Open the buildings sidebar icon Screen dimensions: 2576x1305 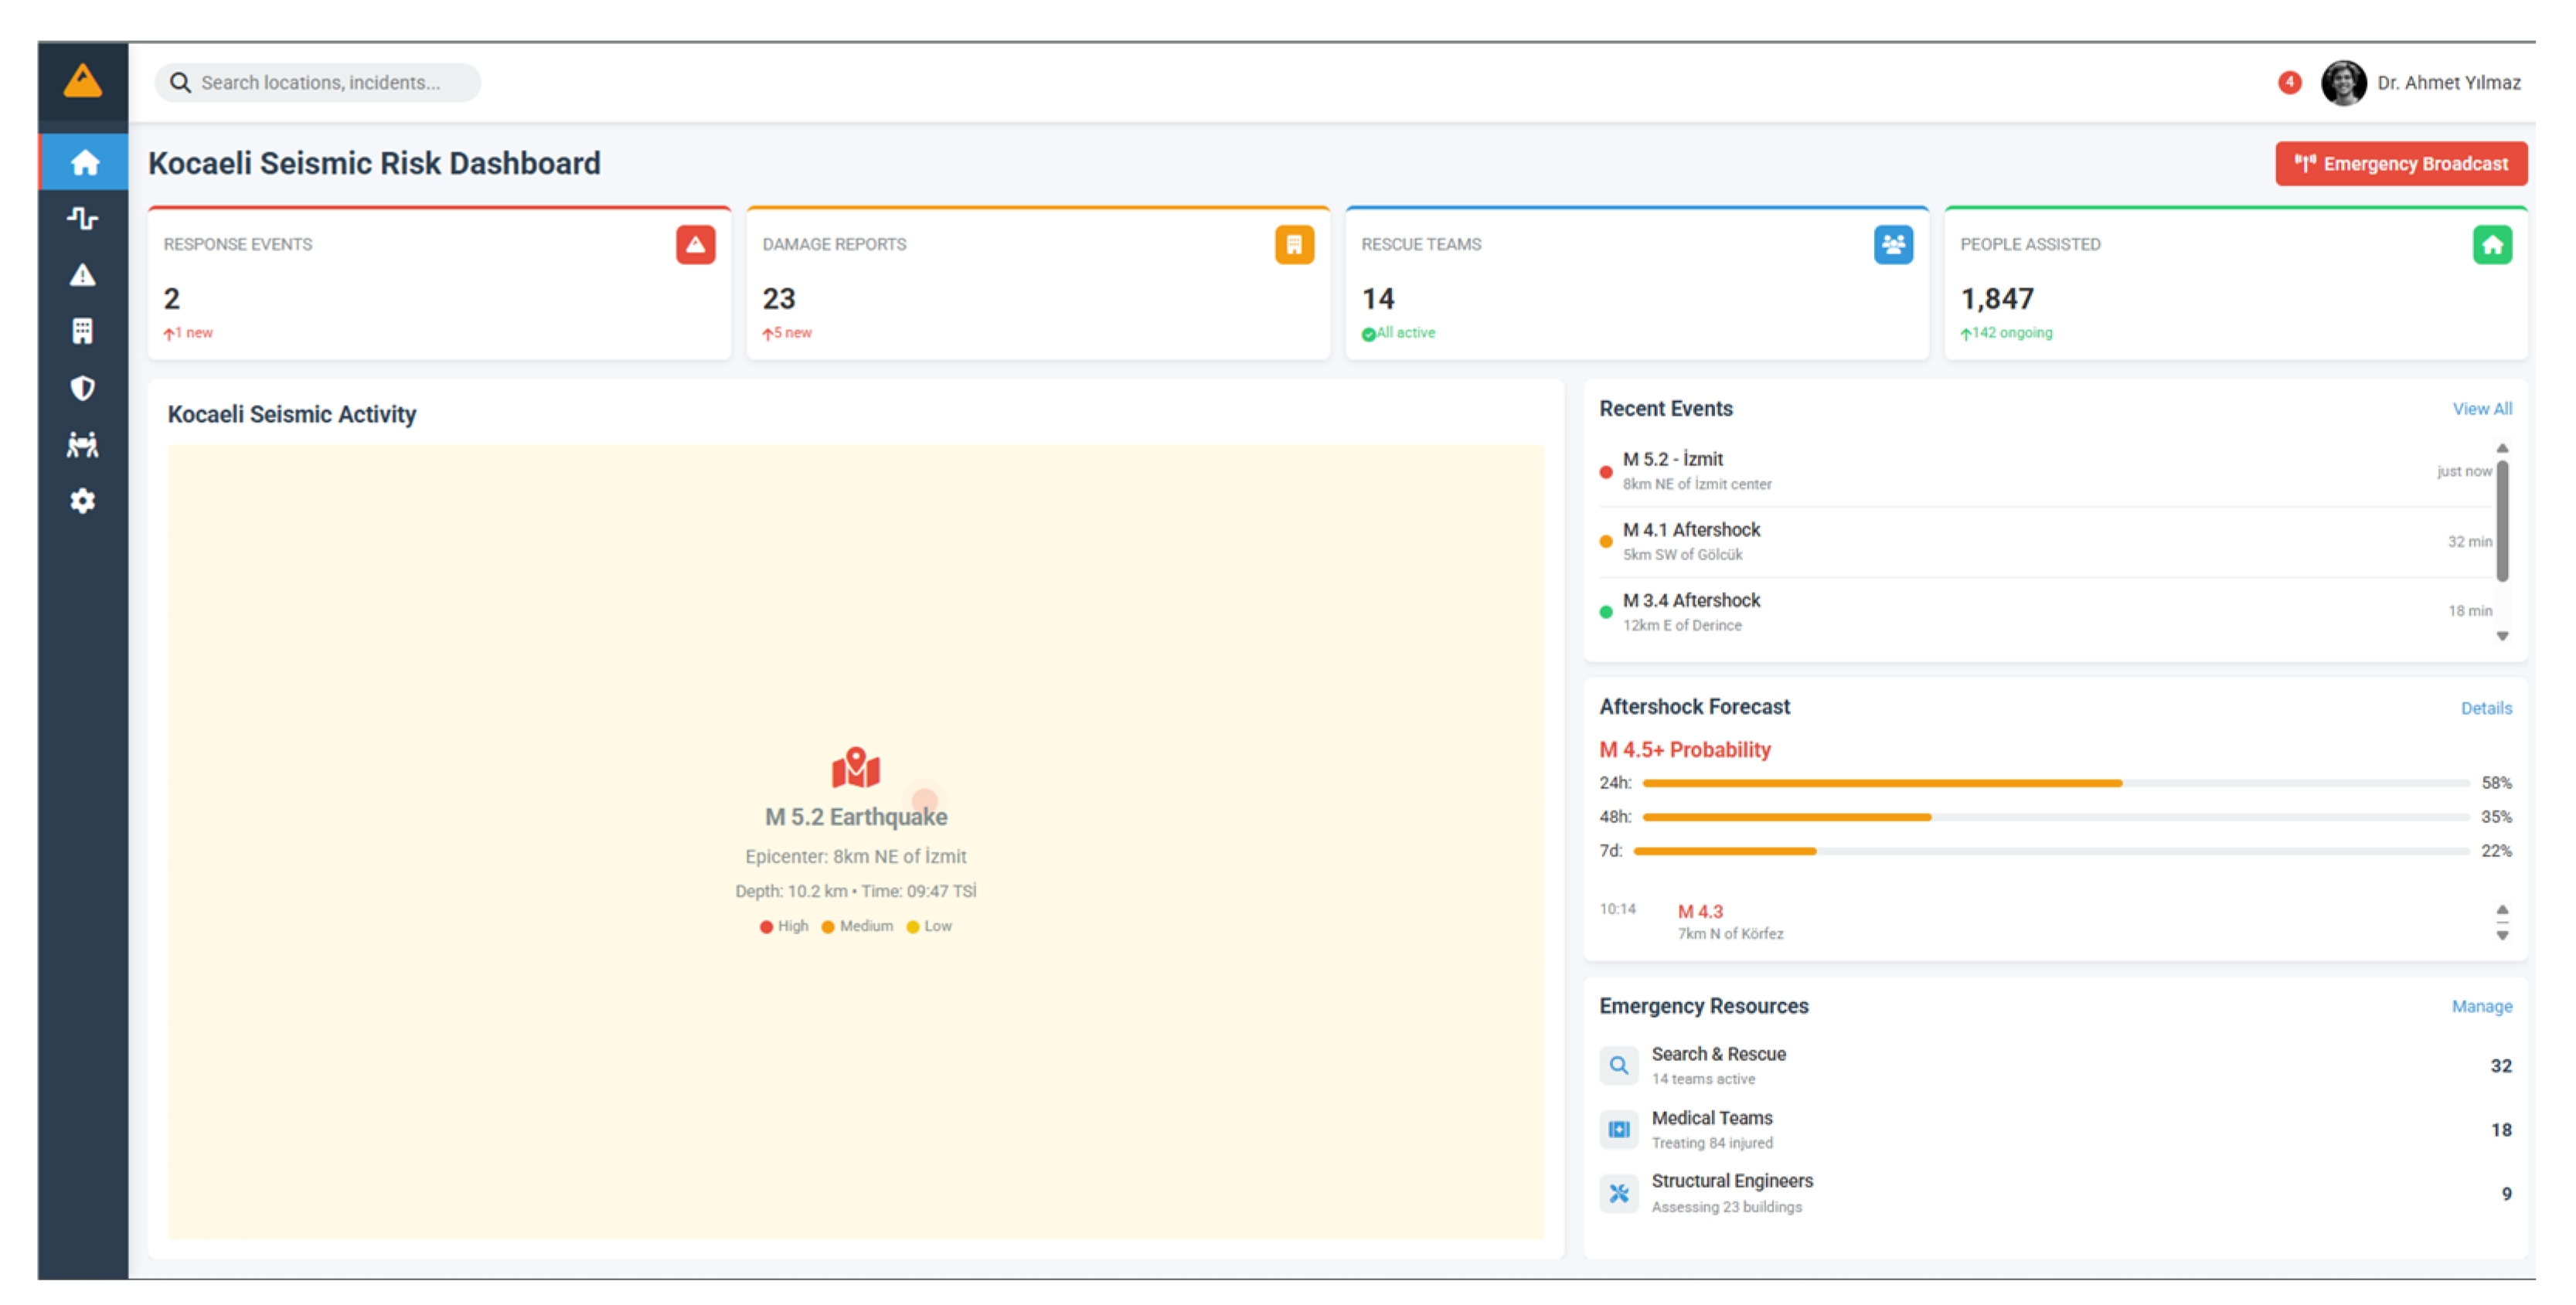[83, 331]
